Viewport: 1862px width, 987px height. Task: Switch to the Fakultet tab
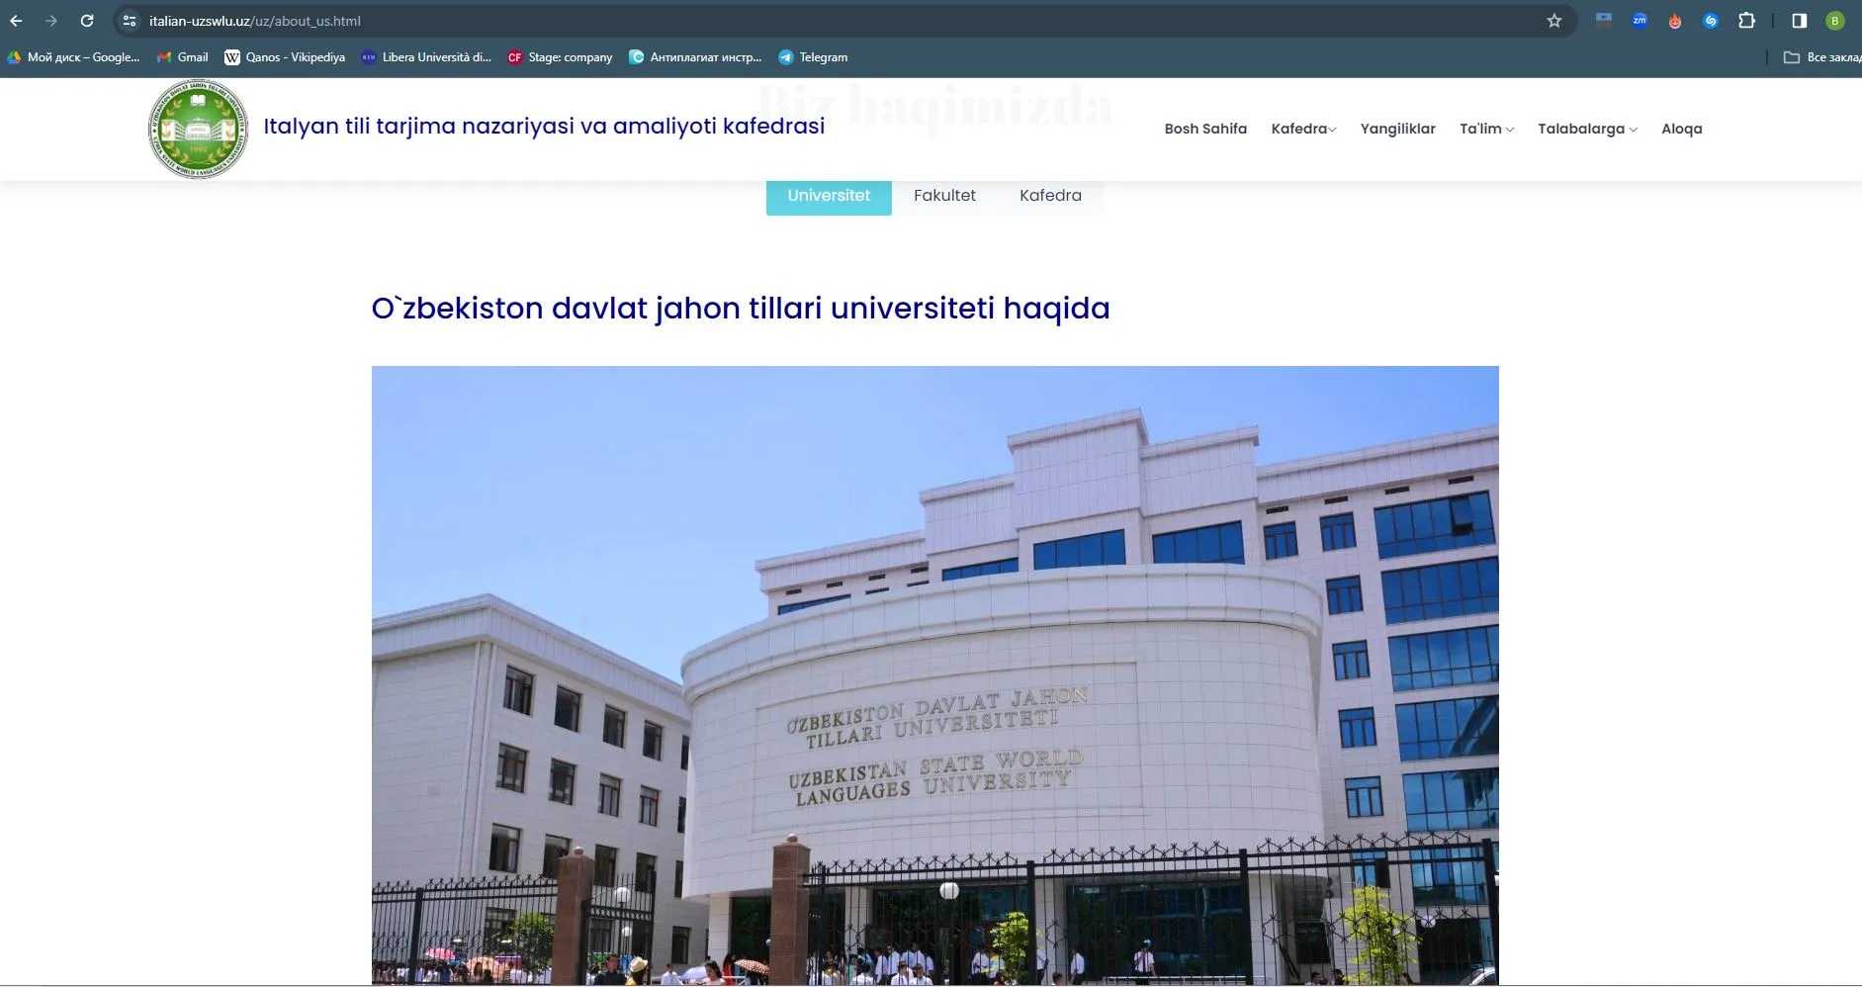(x=944, y=196)
